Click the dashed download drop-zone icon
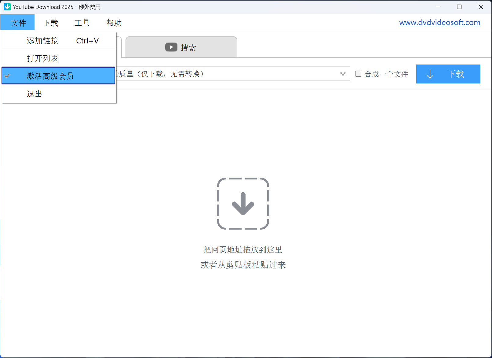This screenshot has width=492, height=358. coord(243,204)
